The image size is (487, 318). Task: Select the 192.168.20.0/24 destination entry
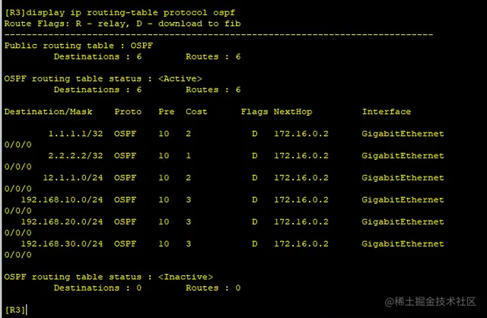62,222
